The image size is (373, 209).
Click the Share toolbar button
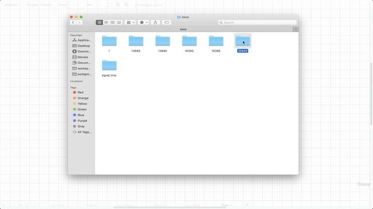[x=156, y=22]
